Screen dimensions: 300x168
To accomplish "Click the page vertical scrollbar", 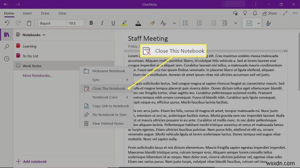I will pyautogui.click(x=299, y=62).
